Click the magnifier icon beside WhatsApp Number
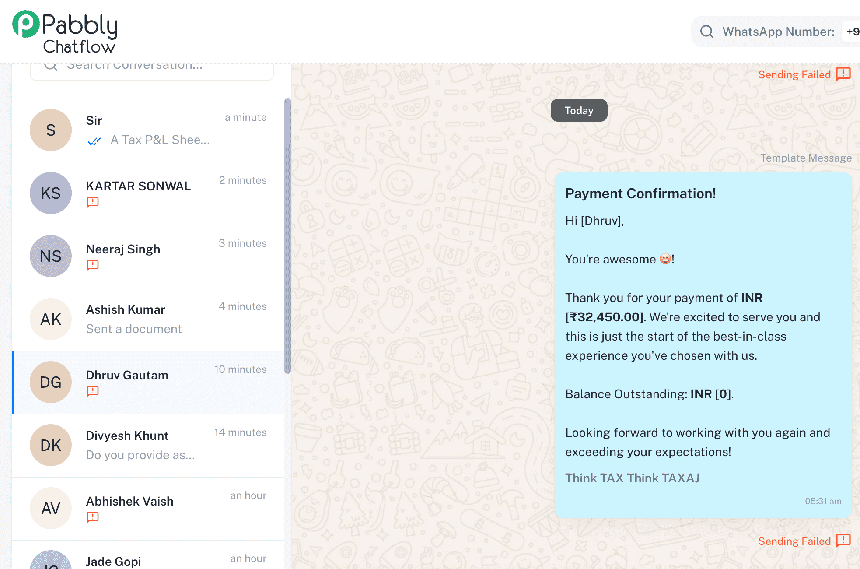 tap(706, 32)
